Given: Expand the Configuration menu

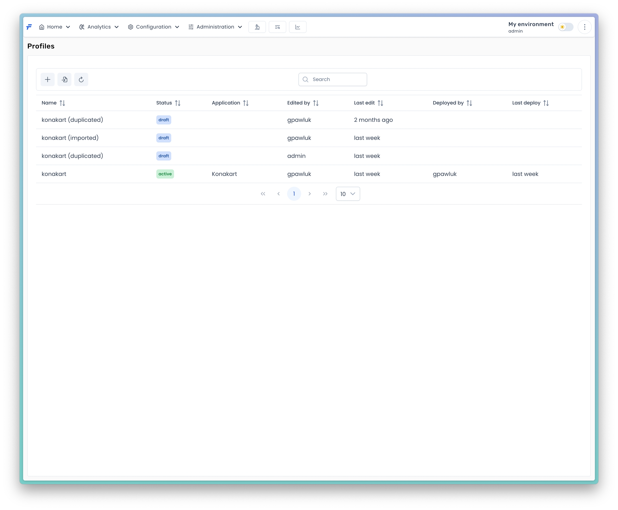Looking at the screenshot, I should click(x=153, y=27).
